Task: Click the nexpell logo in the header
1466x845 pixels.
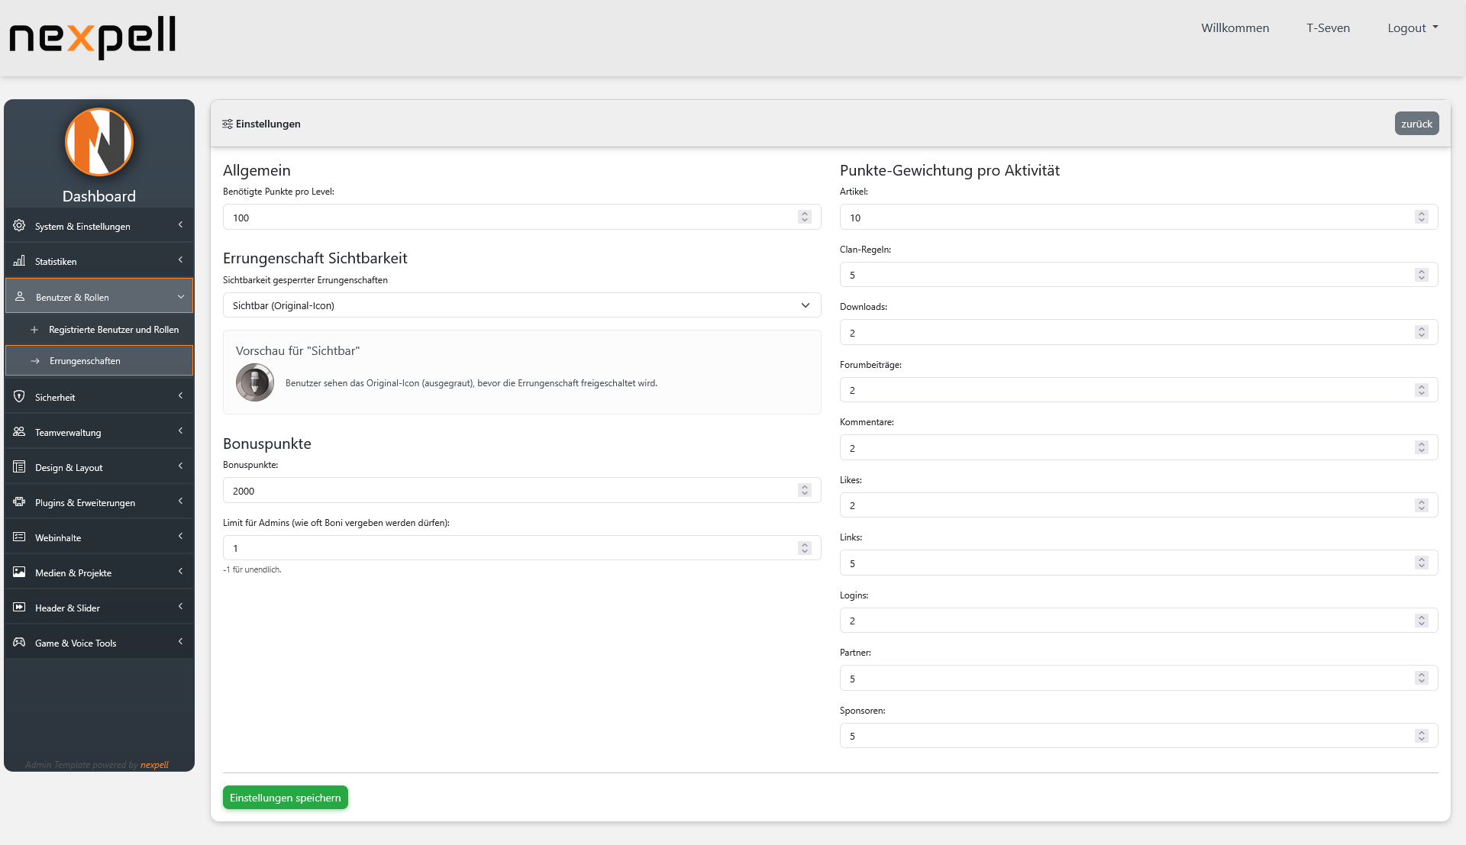Action: coord(92,37)
